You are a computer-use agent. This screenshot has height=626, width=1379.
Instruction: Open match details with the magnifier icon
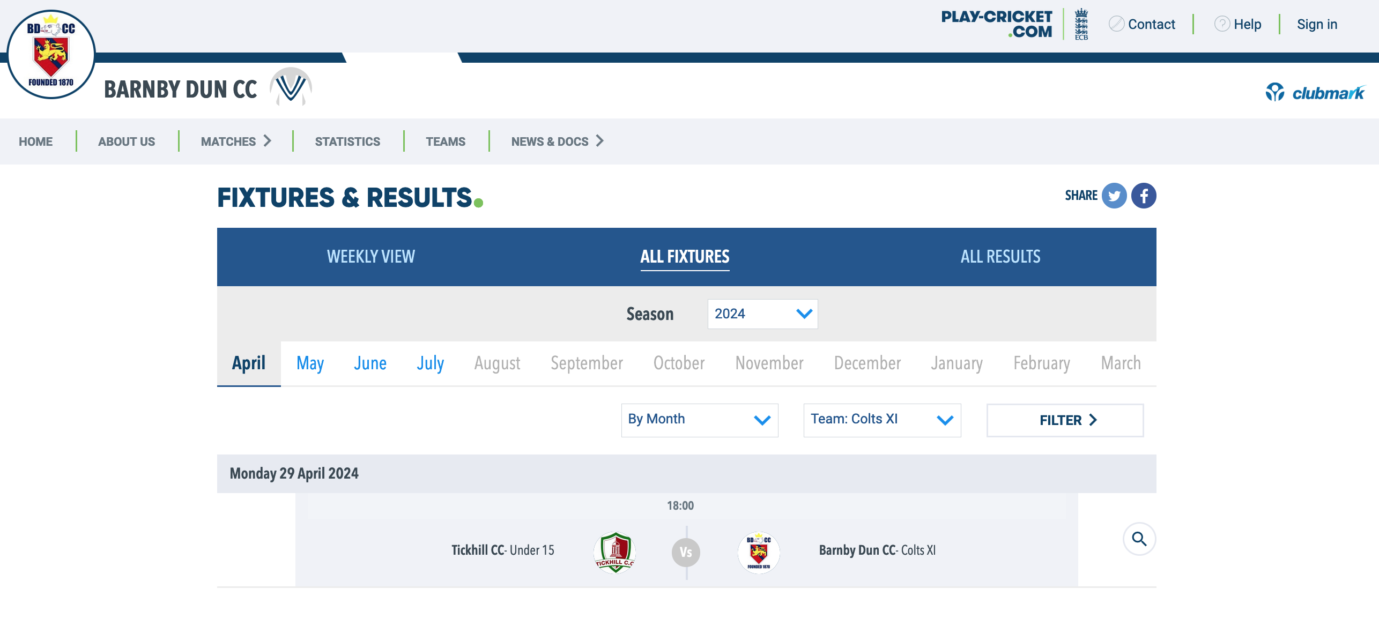coord(1139,539)
